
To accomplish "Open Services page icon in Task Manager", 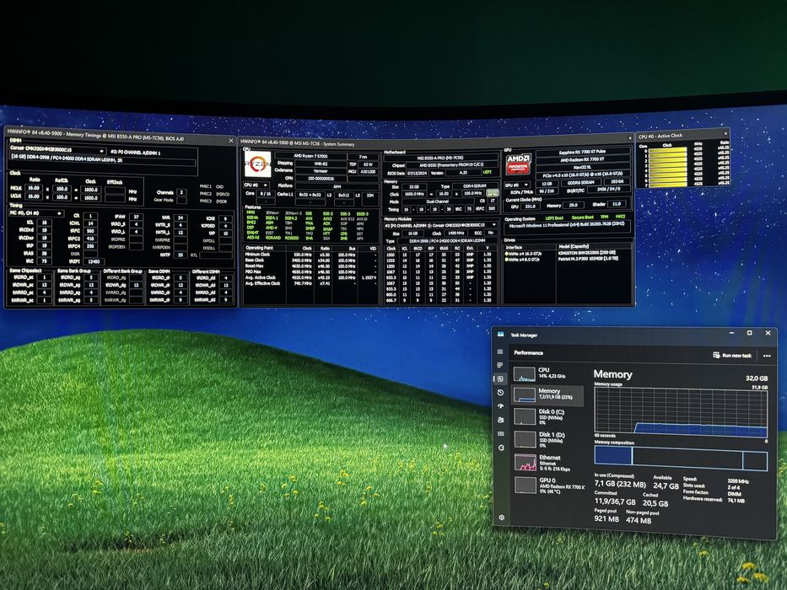I will 501,448.
